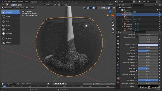Toggle camera view in viewport
Viewport: 162px width, 91px height.
(x=113, y=29)
